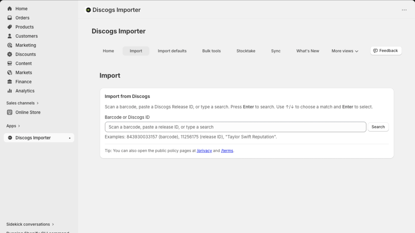Click the Finance bank icon
The height and width of the screenshot is (233, 415).
click(10, 82)
